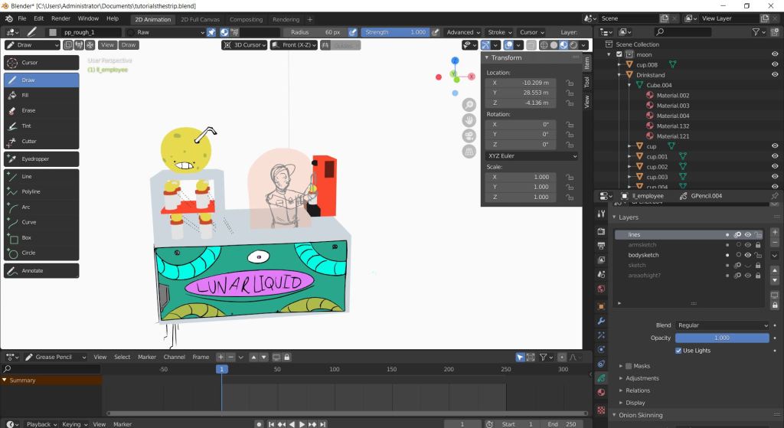Switch to the Compositing workspace tab
Viewport: 784px width, 428px height.
click(x=246, y=19)
